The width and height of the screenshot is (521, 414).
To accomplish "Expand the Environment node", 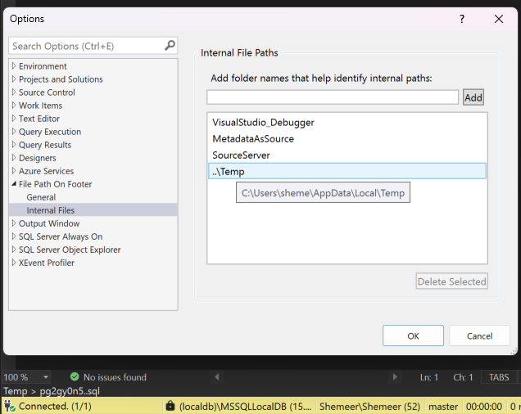I will (14, 66).
